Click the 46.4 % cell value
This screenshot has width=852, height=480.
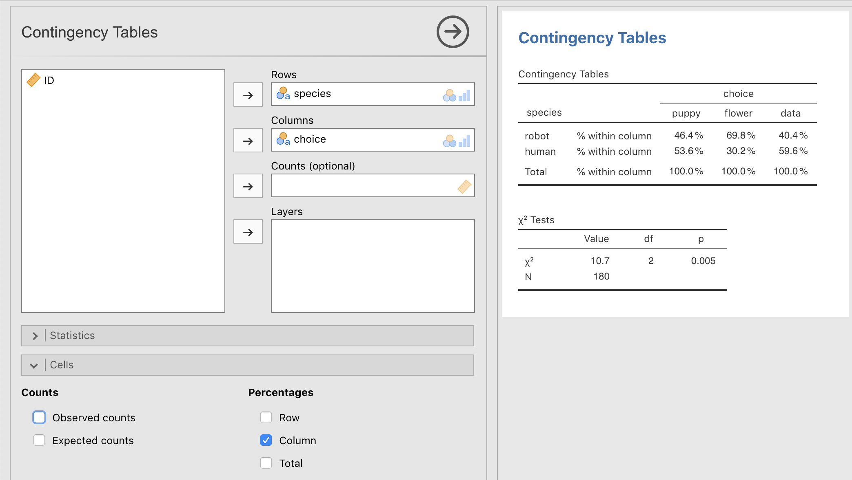[x=688, y=135]
